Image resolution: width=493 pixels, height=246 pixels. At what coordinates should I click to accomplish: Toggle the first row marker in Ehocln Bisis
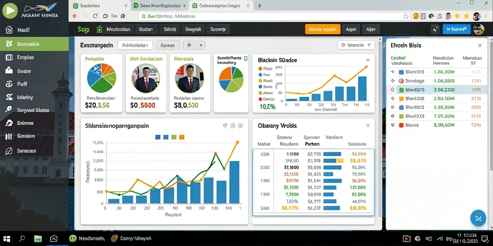click(x=393, y=72)
